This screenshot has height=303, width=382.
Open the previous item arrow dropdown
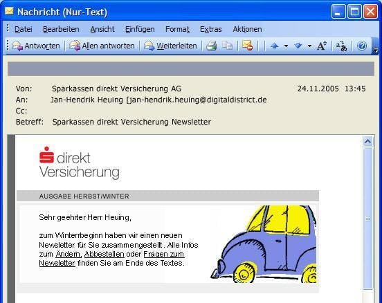tap(286, 46)
